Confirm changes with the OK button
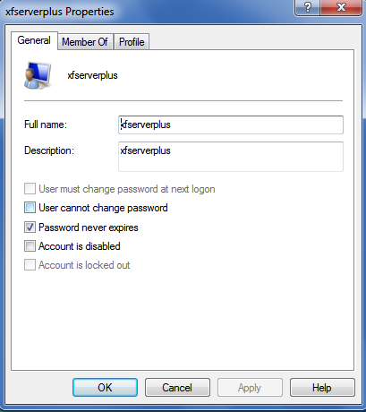 (x=105, y=388)
